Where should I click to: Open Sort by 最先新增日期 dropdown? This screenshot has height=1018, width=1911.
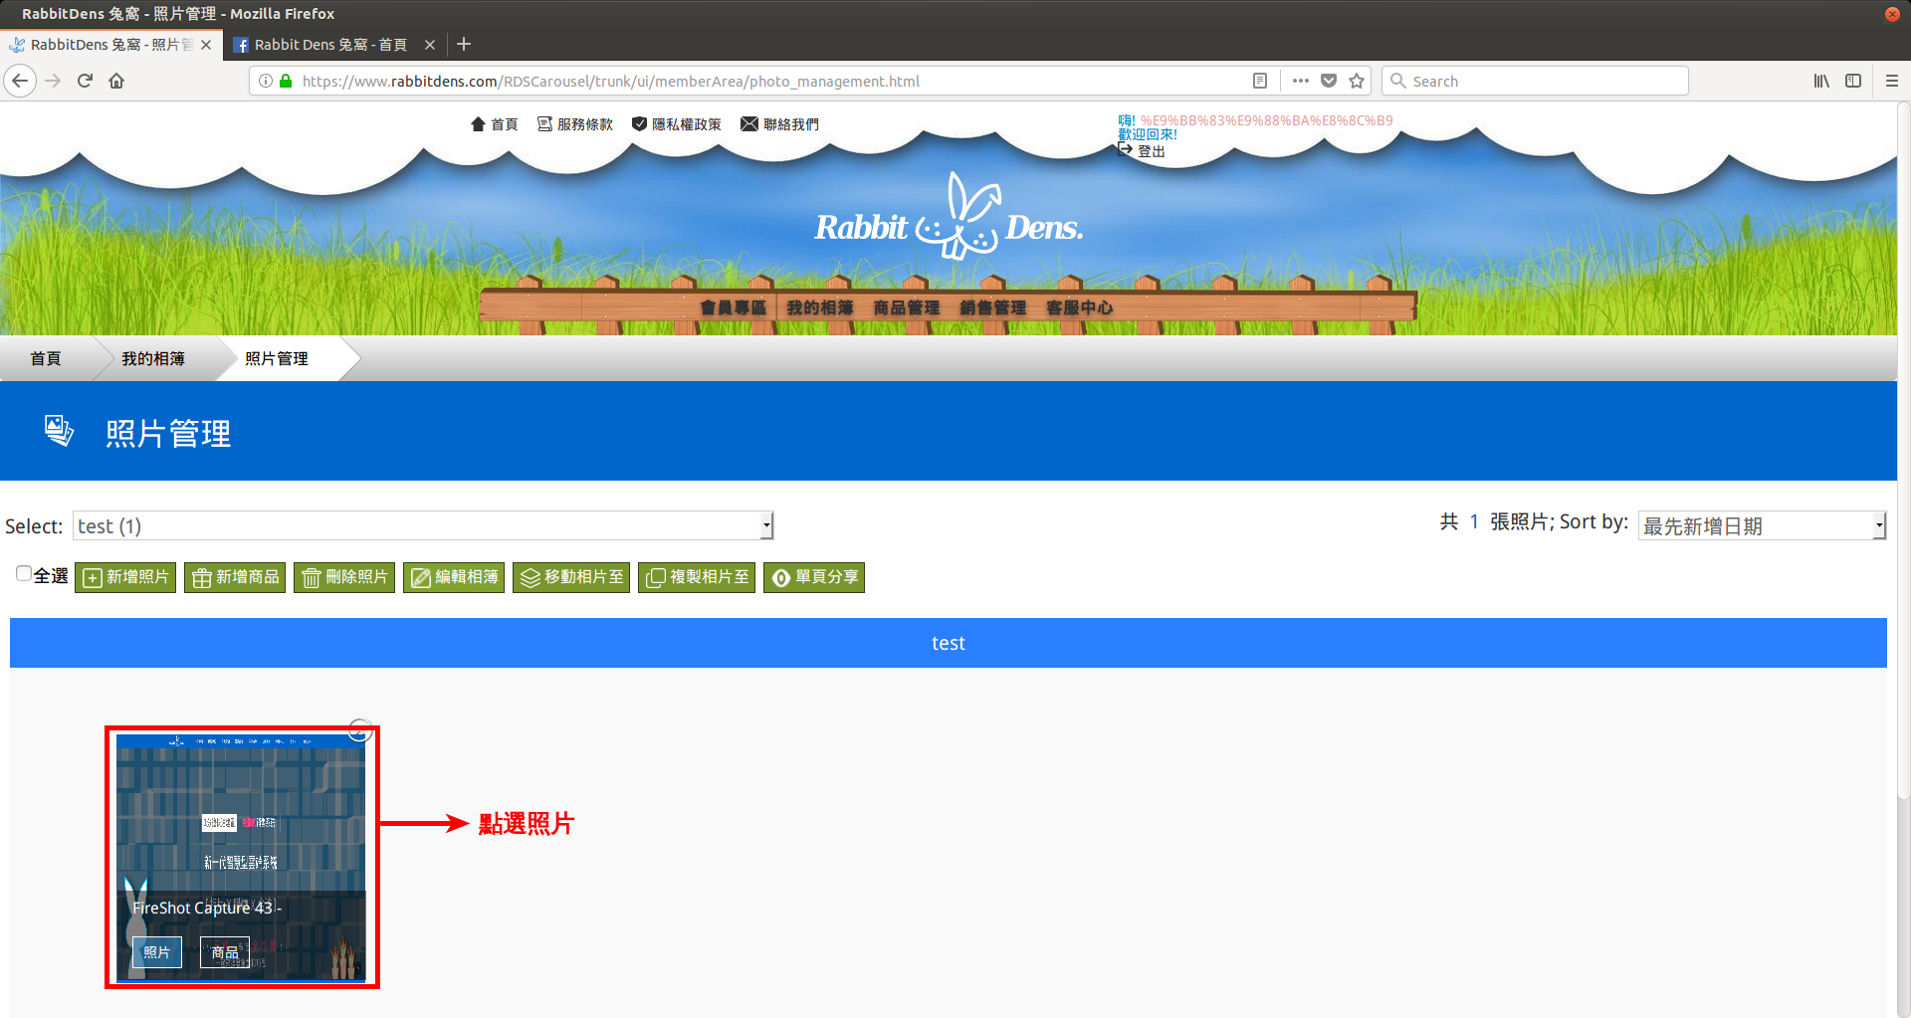[1762, 525]
